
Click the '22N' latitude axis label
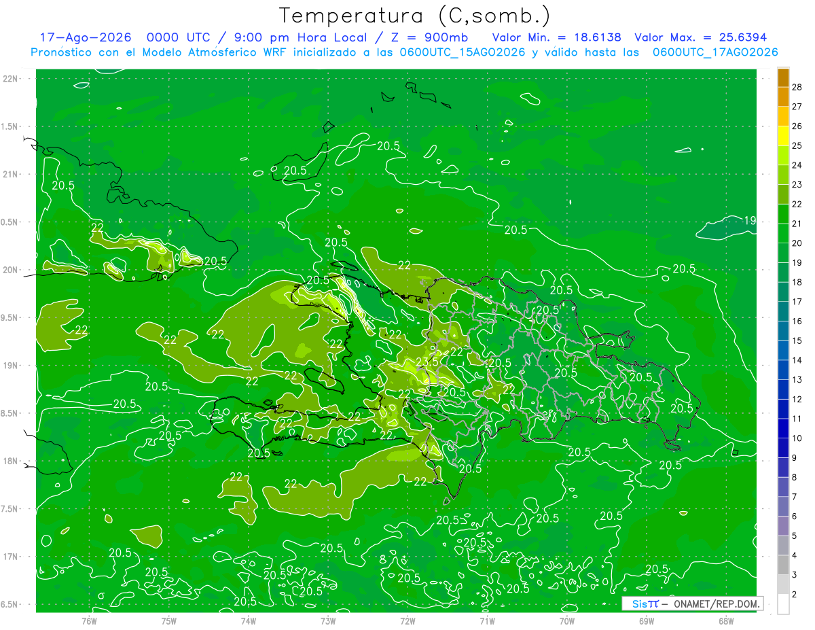pos(10,79)
